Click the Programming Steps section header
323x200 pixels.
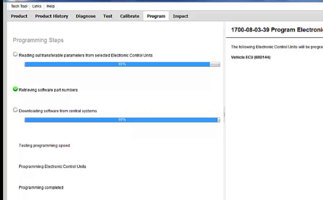point(38,40)
